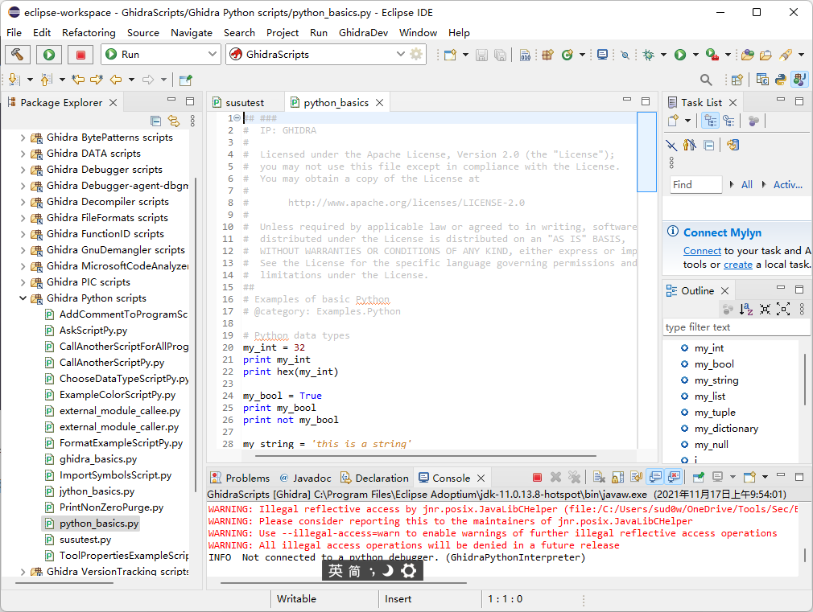This screenshot has height=612, width=813.
Task: Click the green Run launch button
Action: [x=49, y=55]
